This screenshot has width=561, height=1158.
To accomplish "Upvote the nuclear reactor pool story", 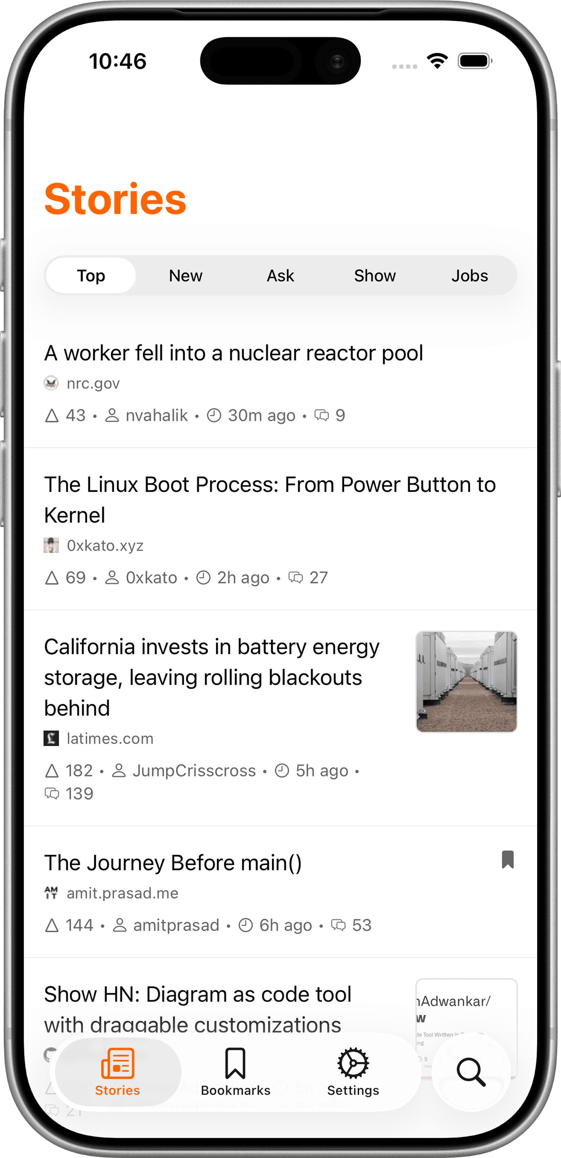I will tap(52, 415).
